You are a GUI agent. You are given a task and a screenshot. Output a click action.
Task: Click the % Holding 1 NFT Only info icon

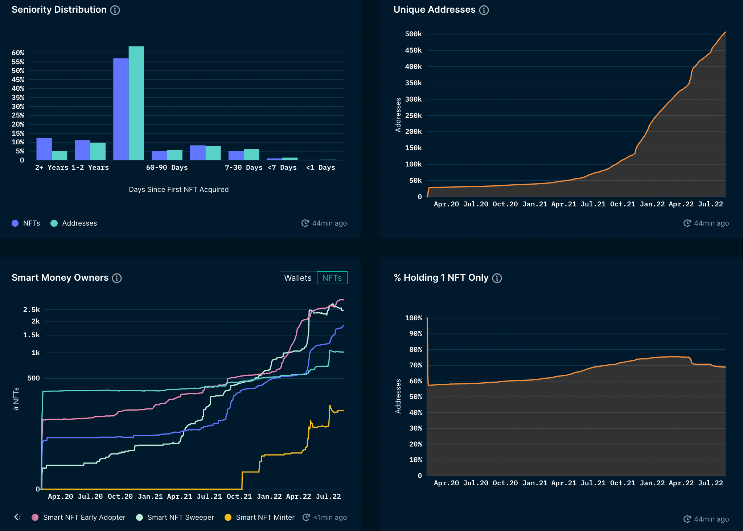click(497, 278)
